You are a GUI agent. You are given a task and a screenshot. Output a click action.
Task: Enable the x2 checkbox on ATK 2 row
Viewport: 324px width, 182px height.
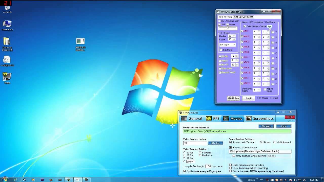pos(273,37)
